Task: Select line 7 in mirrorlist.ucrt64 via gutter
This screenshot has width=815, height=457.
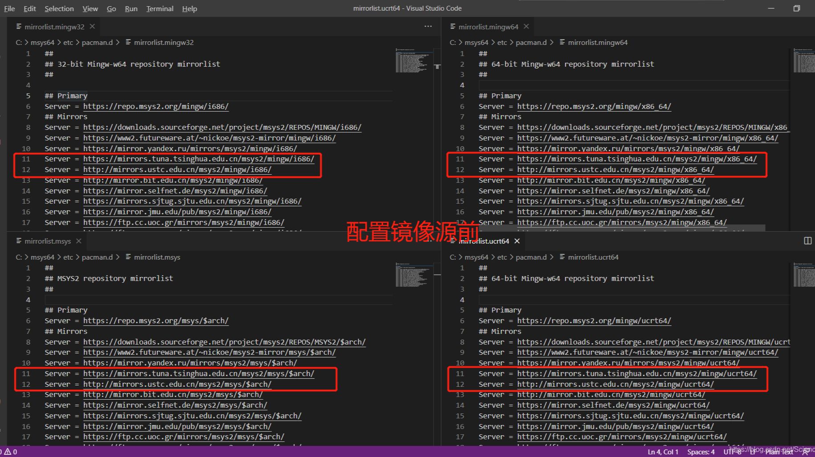Action: coord(462,331)
